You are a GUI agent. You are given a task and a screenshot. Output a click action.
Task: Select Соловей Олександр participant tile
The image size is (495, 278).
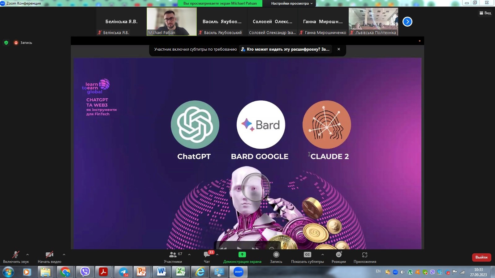coord(272,22)
